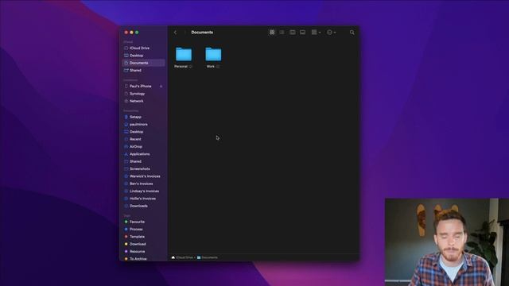509x286 pixels.
Task: Filter by the green Favourite tag
Action: [x=143, y=222]
